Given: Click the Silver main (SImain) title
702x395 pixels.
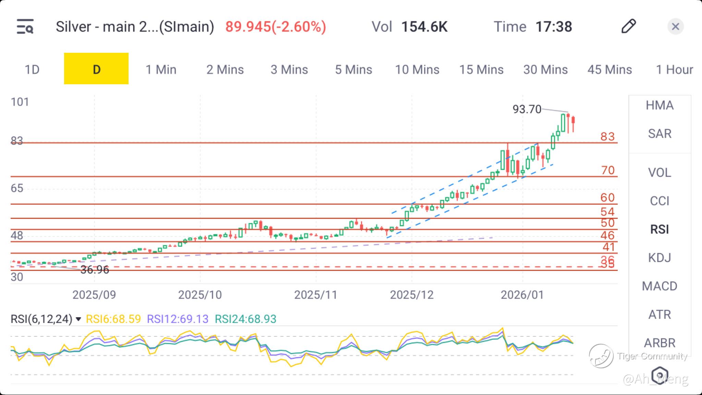Looking at the screenshot, I should tap(135, 27).
